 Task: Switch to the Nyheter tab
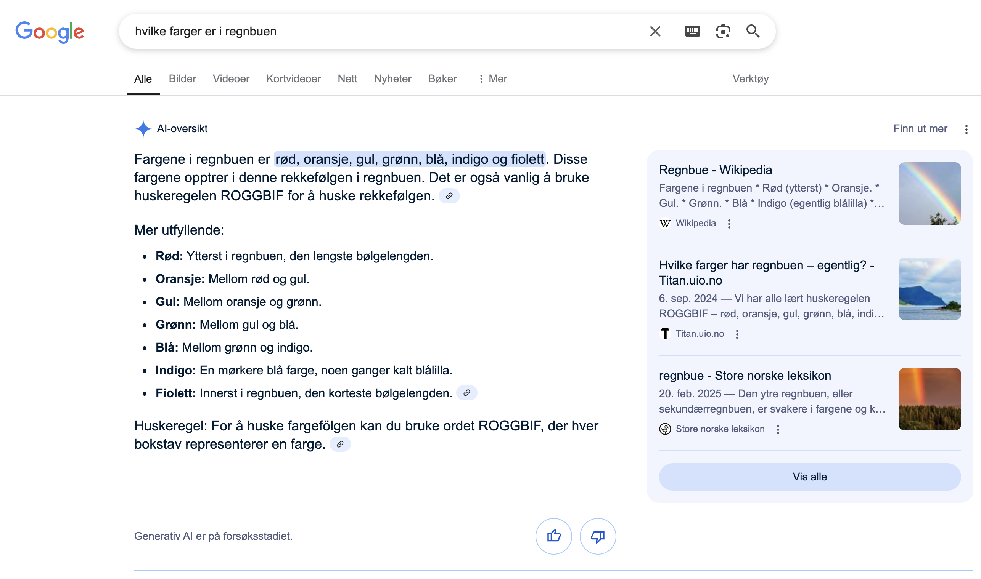coord(392,79)
